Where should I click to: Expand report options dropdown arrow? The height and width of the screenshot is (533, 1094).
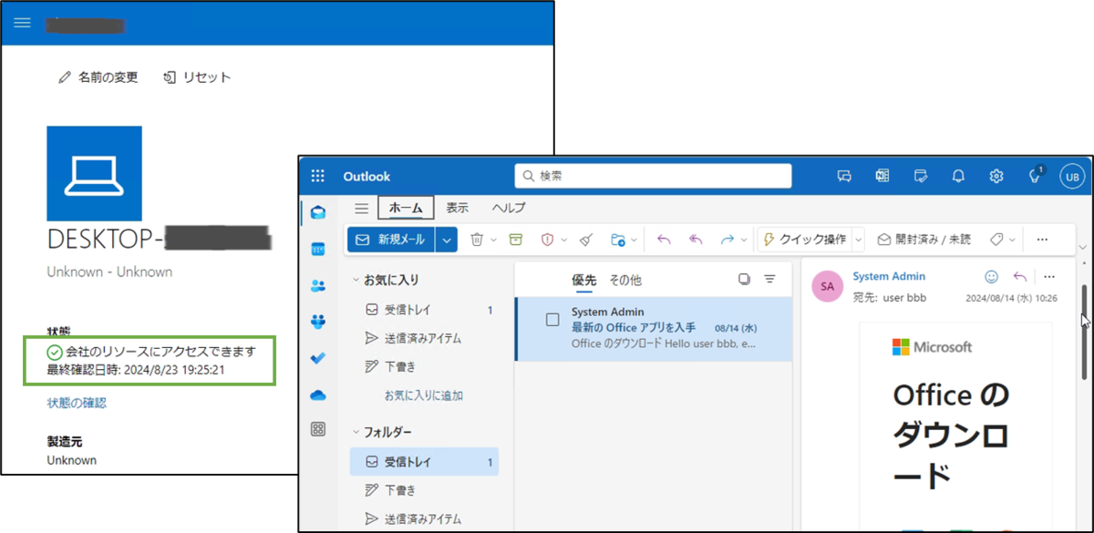point(565,240)
